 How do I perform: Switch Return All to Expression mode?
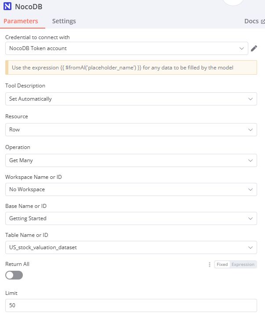pyautogui.click(x=243, y=265)
